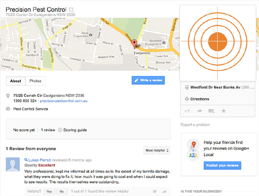This screenshot has width=259, height=196.
Task: Click No for review helpfulness
Action: [62, 191]
